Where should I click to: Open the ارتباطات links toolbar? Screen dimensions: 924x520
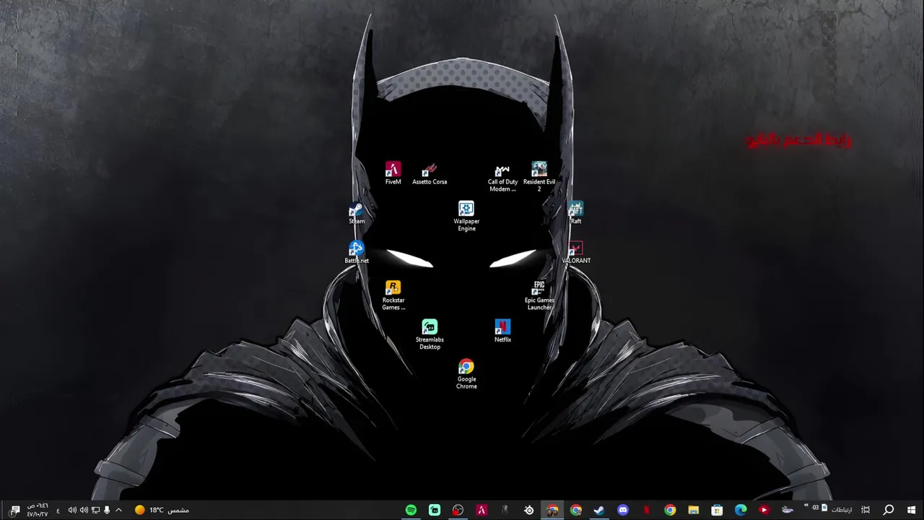click(841, 510)
